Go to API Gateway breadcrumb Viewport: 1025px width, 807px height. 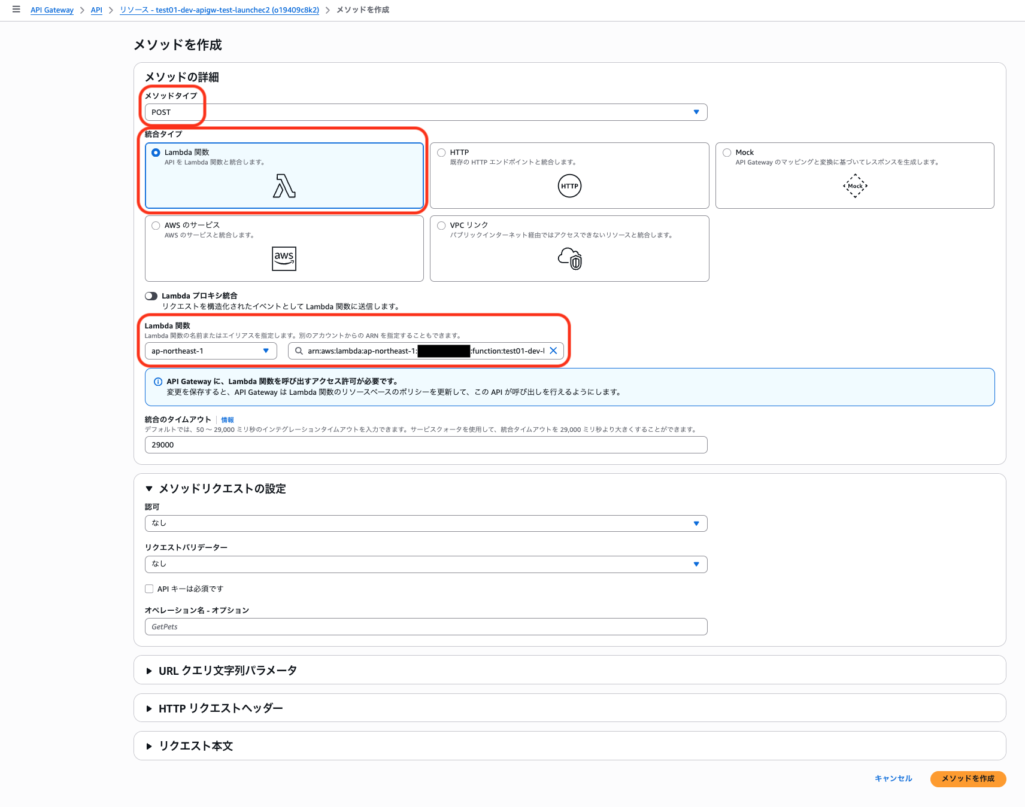[52, 10]
